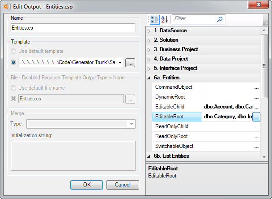This screenshot has width=272, height=199.
Task: Open ellipsis for SwitchableObject value
Action: tap(256, 147)
